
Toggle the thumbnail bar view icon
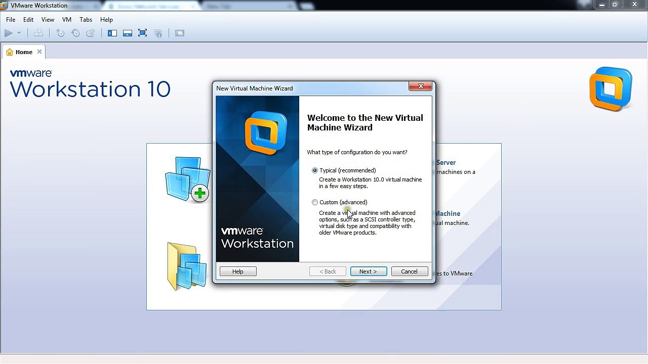tap(128, 33)
